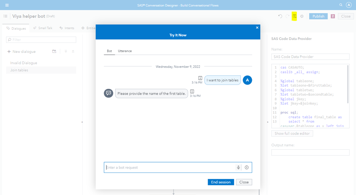Image resolution: width=356 pixels, height=195 pixels.
Task: Click the send arrow icon in the request field
Action: [x=246, y=167]
